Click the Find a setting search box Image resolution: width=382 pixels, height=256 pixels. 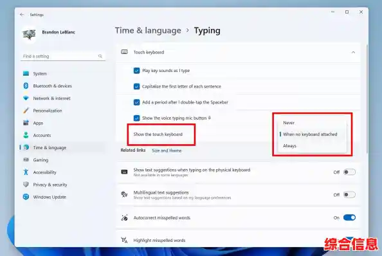(x=63, y=56)
